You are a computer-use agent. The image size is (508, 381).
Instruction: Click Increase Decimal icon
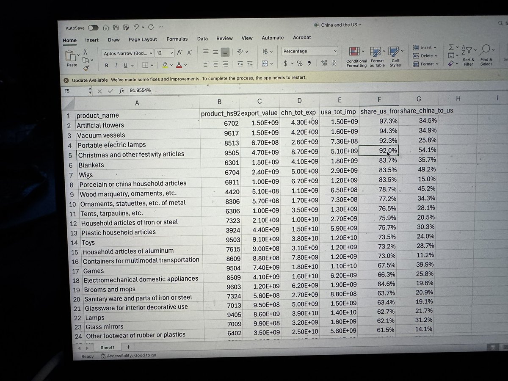(325, 63)
